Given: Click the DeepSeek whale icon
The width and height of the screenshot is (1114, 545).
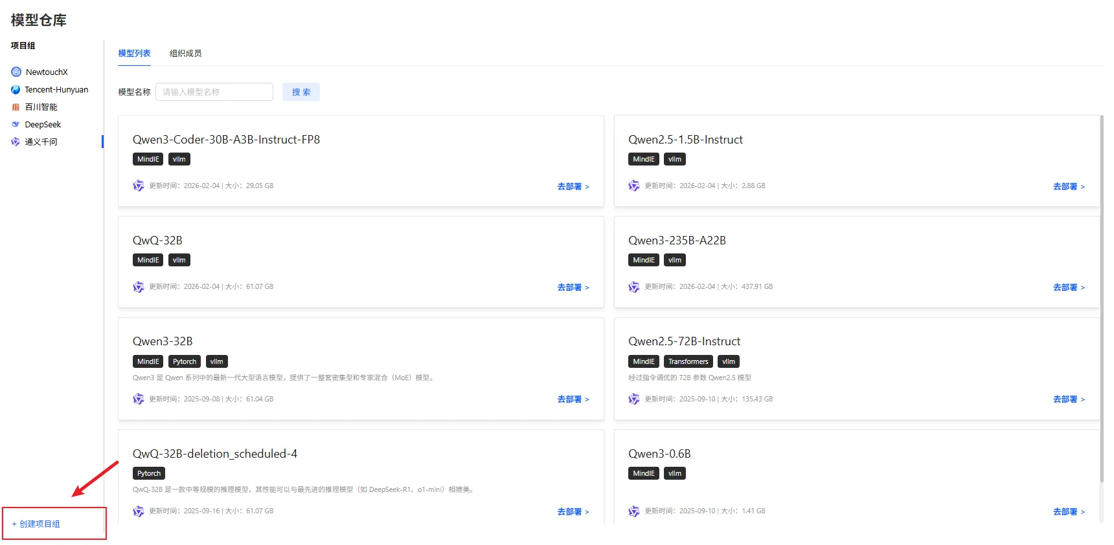Looking at the screenshot, I should [x=16, y=124].
